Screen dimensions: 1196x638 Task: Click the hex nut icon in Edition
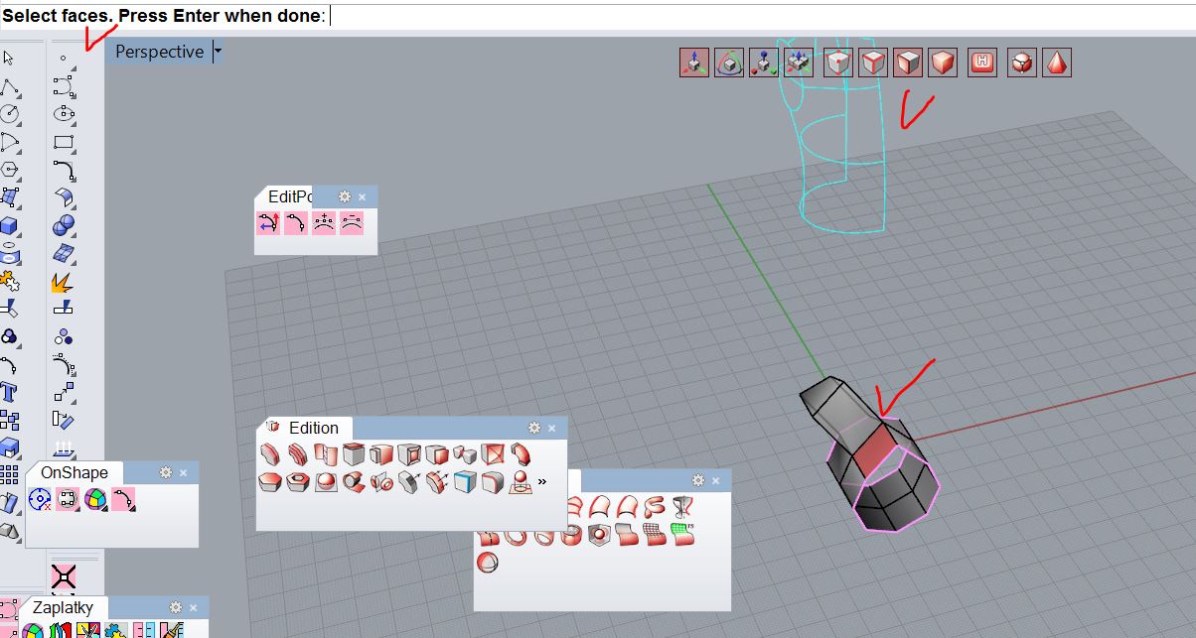296,482
